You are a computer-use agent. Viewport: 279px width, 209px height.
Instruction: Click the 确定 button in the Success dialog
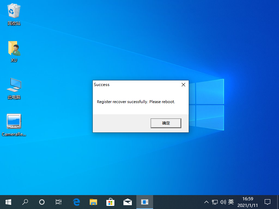click(x=166, y=123)
